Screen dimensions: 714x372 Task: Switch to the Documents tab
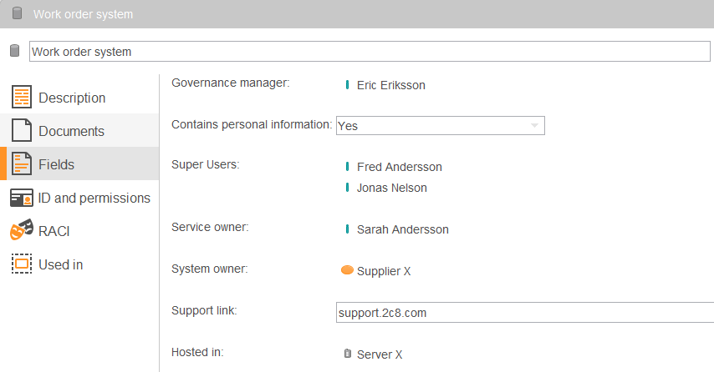click(71, 131)
